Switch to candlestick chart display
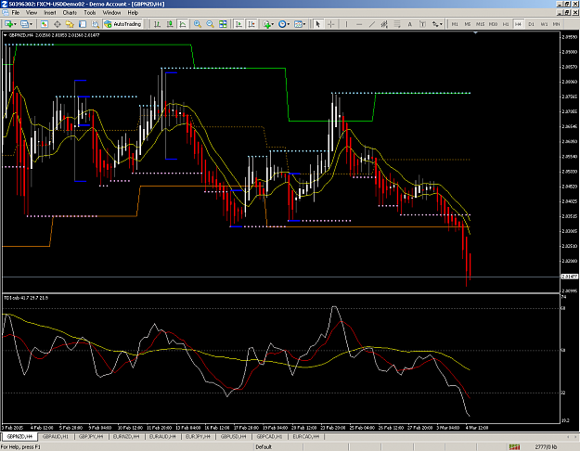The image size is (580, 451). [170, 24]
